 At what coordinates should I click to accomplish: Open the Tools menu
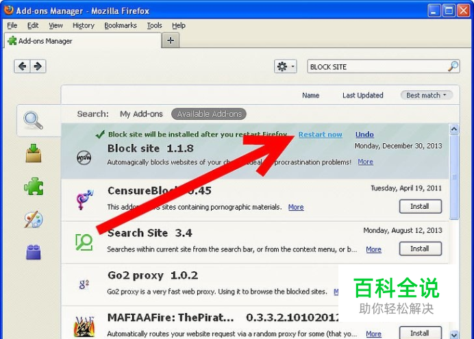click(155, 25)
